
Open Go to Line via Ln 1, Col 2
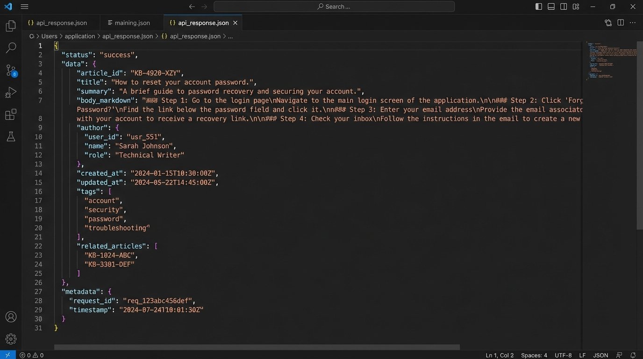pyautogui.click(x=499, y=355)
